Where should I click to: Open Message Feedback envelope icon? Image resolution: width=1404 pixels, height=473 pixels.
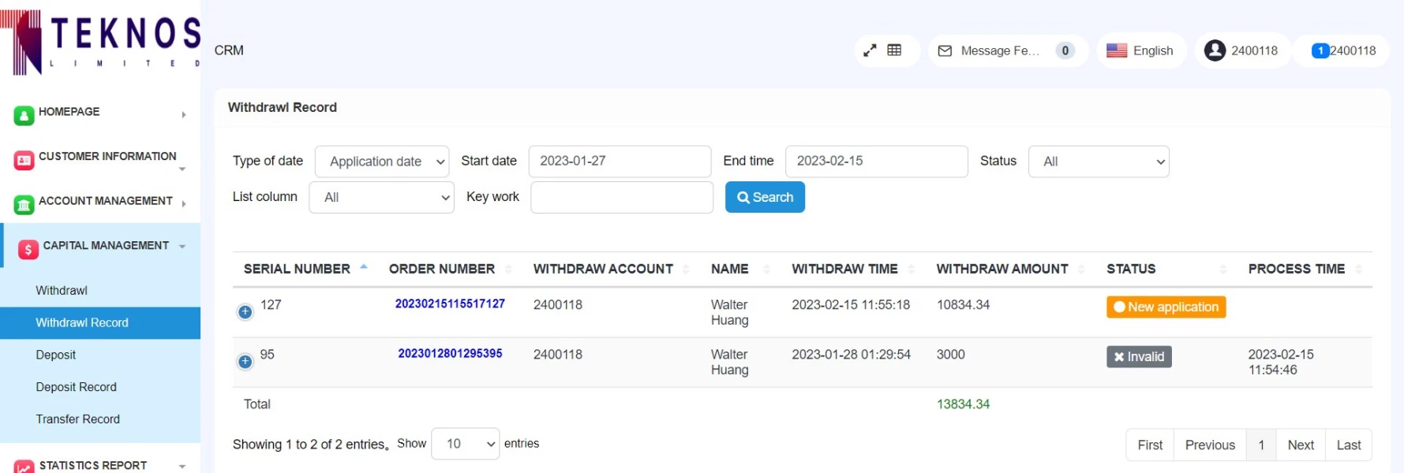(945, 50)
